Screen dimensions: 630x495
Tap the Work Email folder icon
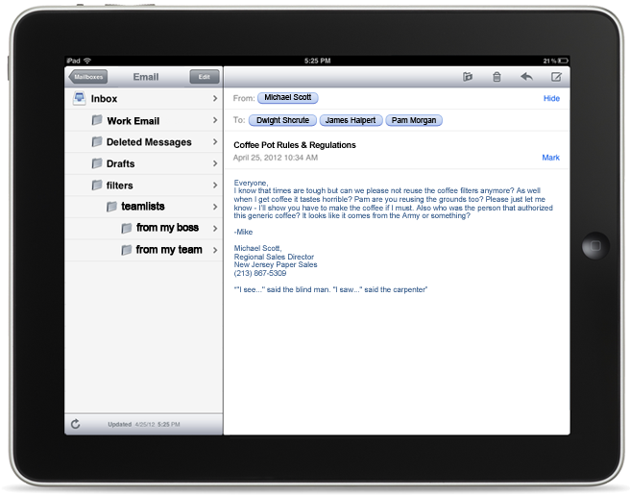click(96, 120)
